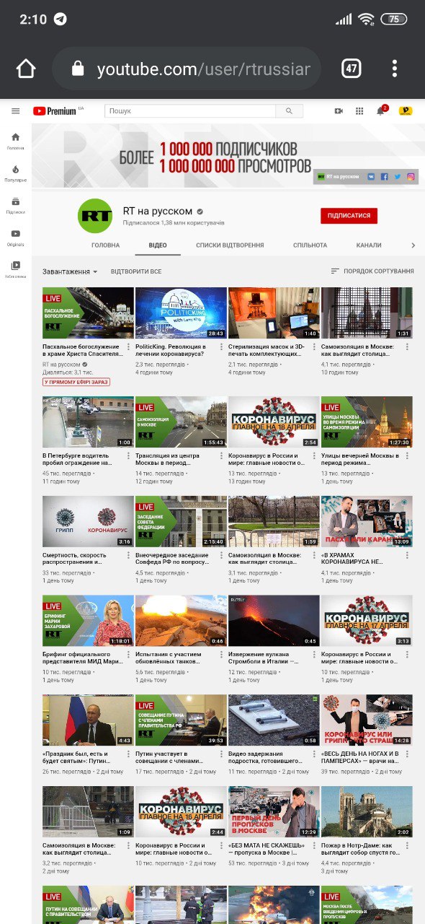Open Бібліотека library in the sidebar
This screenshot has width=425, height=924.
(15, 269)
